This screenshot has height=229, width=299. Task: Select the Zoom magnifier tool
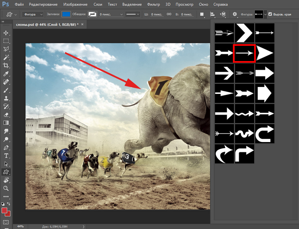(6, 188)
